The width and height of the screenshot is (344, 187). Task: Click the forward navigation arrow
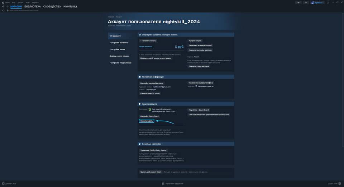(x=7, y=6)
